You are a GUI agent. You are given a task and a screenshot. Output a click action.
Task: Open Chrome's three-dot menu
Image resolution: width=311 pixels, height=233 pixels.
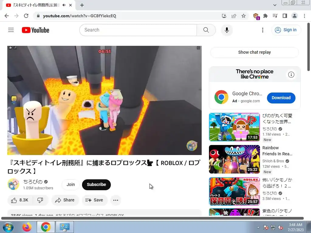(304, 16)
